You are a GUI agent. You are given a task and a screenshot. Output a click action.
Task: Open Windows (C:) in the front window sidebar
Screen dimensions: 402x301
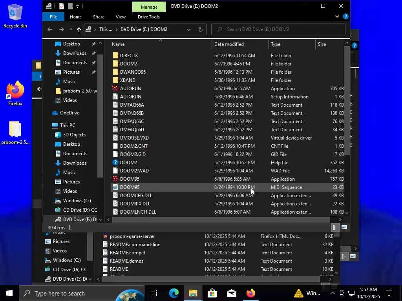pos(77,200)
